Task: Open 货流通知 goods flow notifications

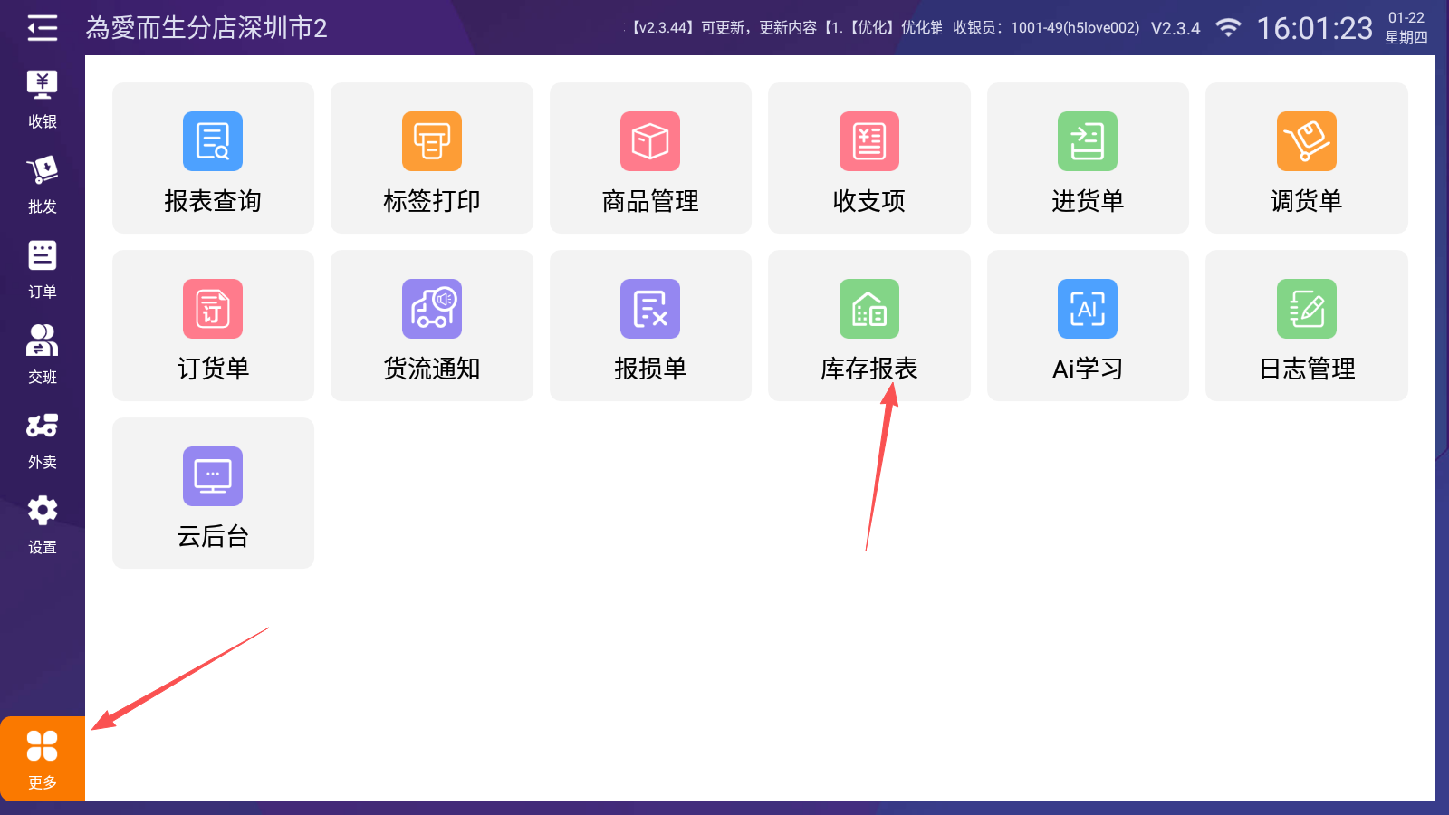Action: tap(431, 326)
